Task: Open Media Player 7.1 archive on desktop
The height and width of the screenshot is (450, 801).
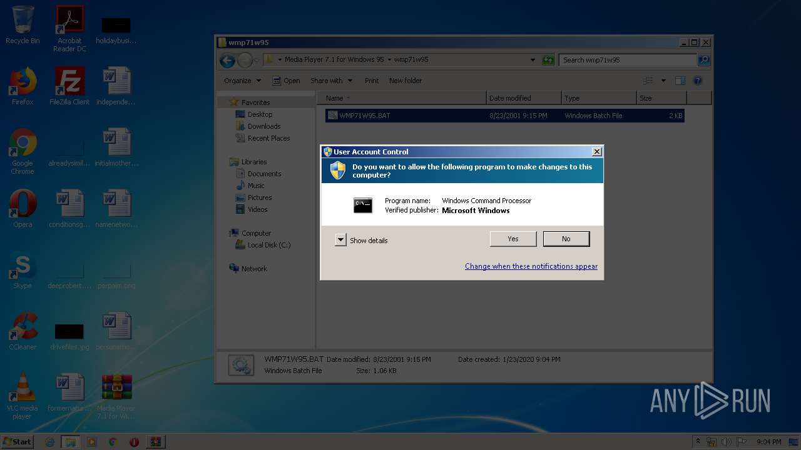Action: pos(116,396)
